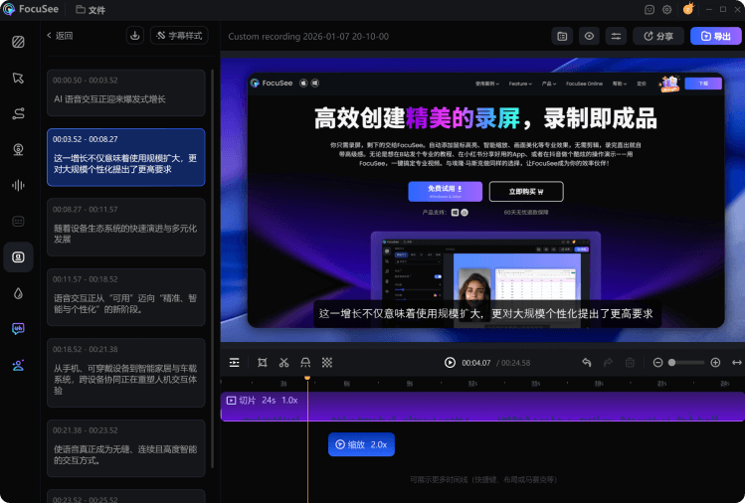Open the 文件 menu
The image size is (745, 503).
[91, 10]
